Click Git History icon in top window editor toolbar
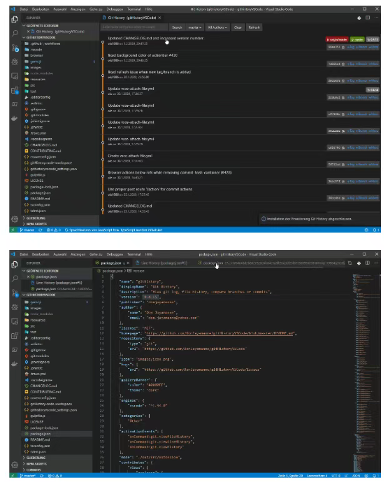The width and height of the screenshot is (384, 482). point(359,18)
